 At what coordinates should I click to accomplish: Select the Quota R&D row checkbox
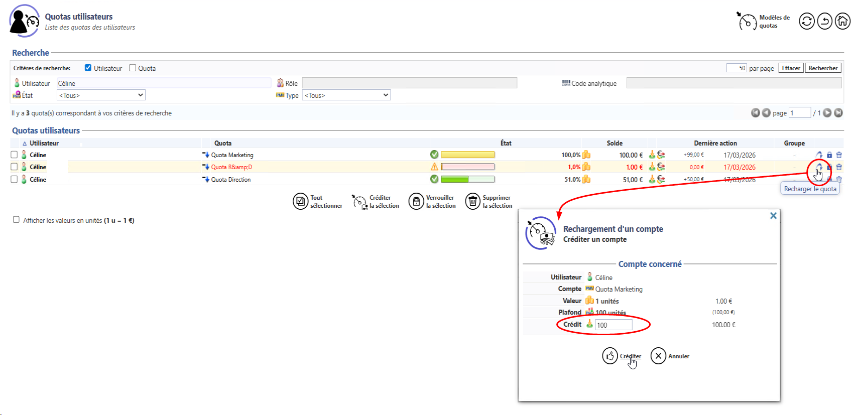14,167
